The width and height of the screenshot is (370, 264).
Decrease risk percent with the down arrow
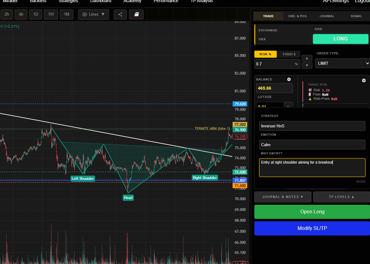[x=307, y=65]
